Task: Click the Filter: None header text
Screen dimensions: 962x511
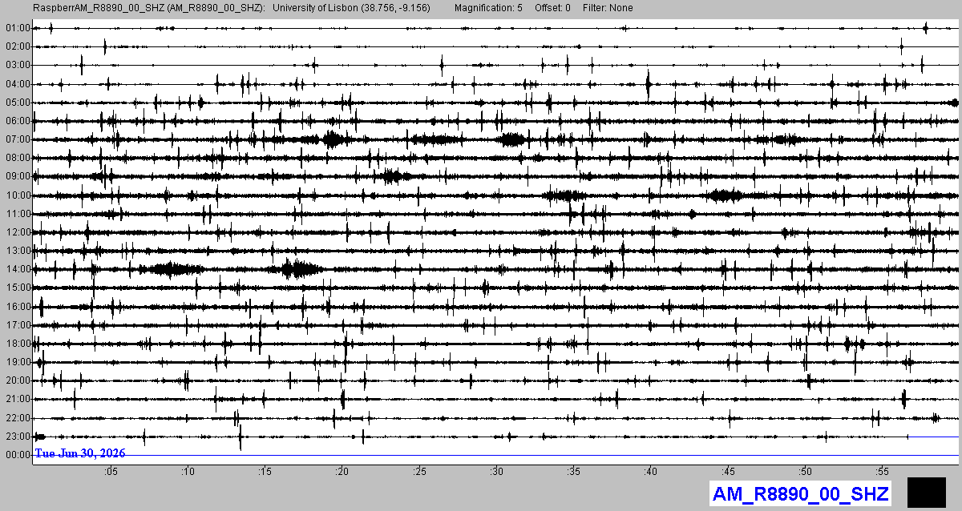Action: (x=608, y=8)
